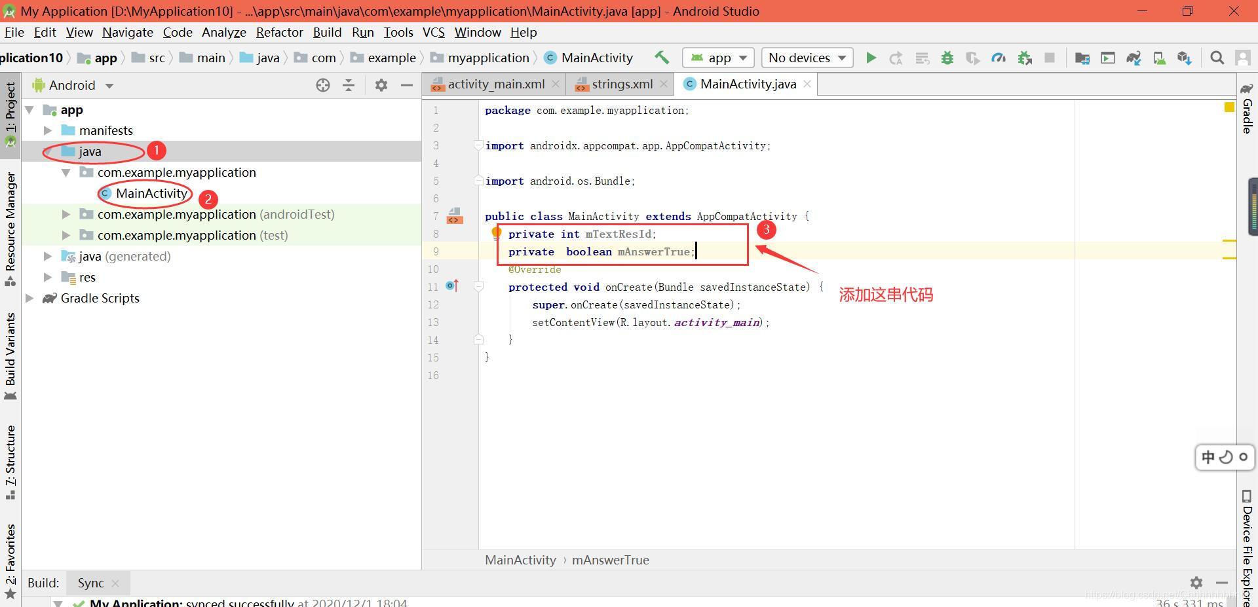Image resolution: width=1258 pixels, height=607 pixels.
Task: Click Project Structure icon in toolbar
Action: click(x=1082, y=58)
